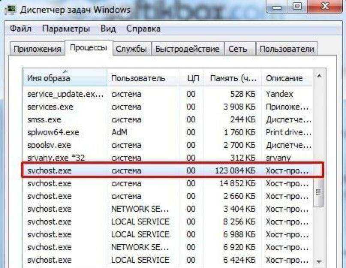Click the scrollbar up arrow
This screenshot has width=346, height=268.
319,76
